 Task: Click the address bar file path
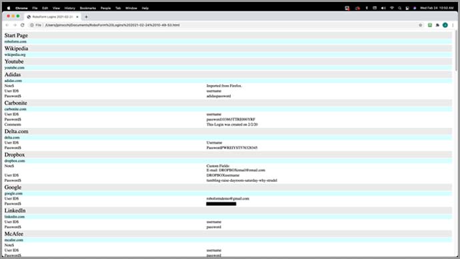click(x=113, y=25)
